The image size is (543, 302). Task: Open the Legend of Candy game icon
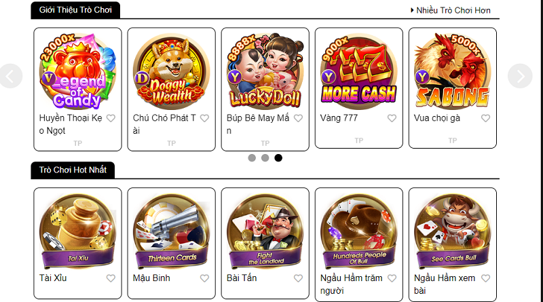[x=77, y=71]
